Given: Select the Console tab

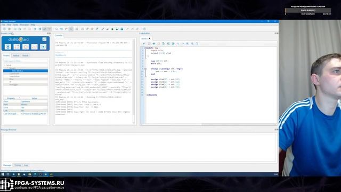Looking at the screenshot, I should 59,36.
